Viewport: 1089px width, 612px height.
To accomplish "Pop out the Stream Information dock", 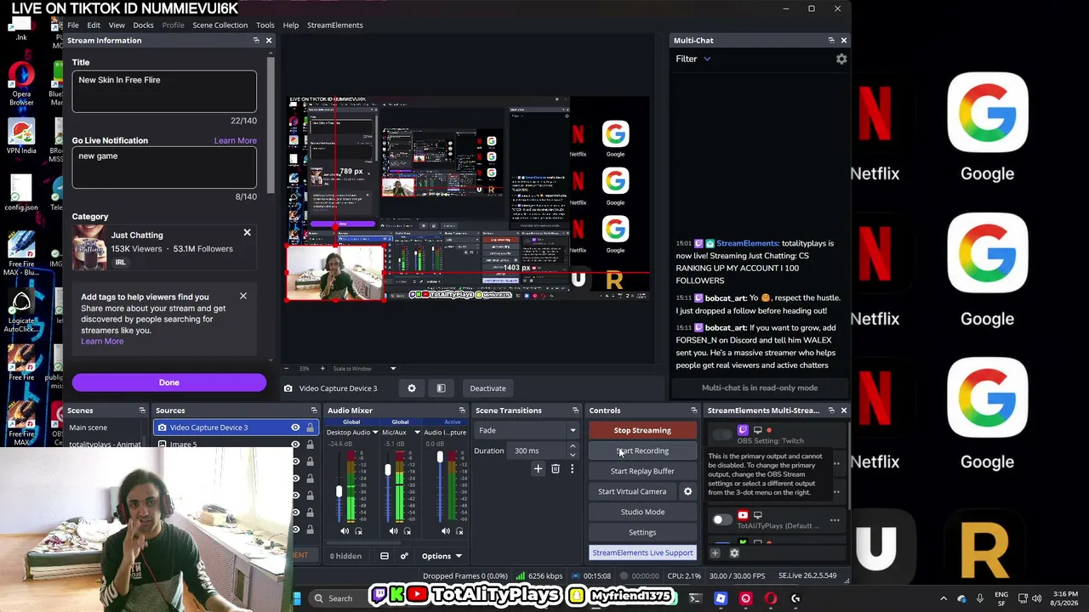I will click(x=256, y=41).
